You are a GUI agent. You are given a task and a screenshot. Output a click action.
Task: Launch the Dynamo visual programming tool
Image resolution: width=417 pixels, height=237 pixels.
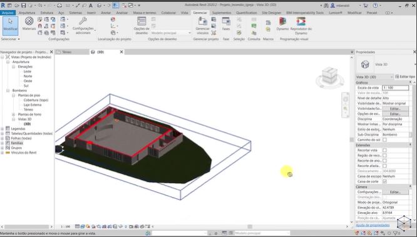(x=282, y=24)
